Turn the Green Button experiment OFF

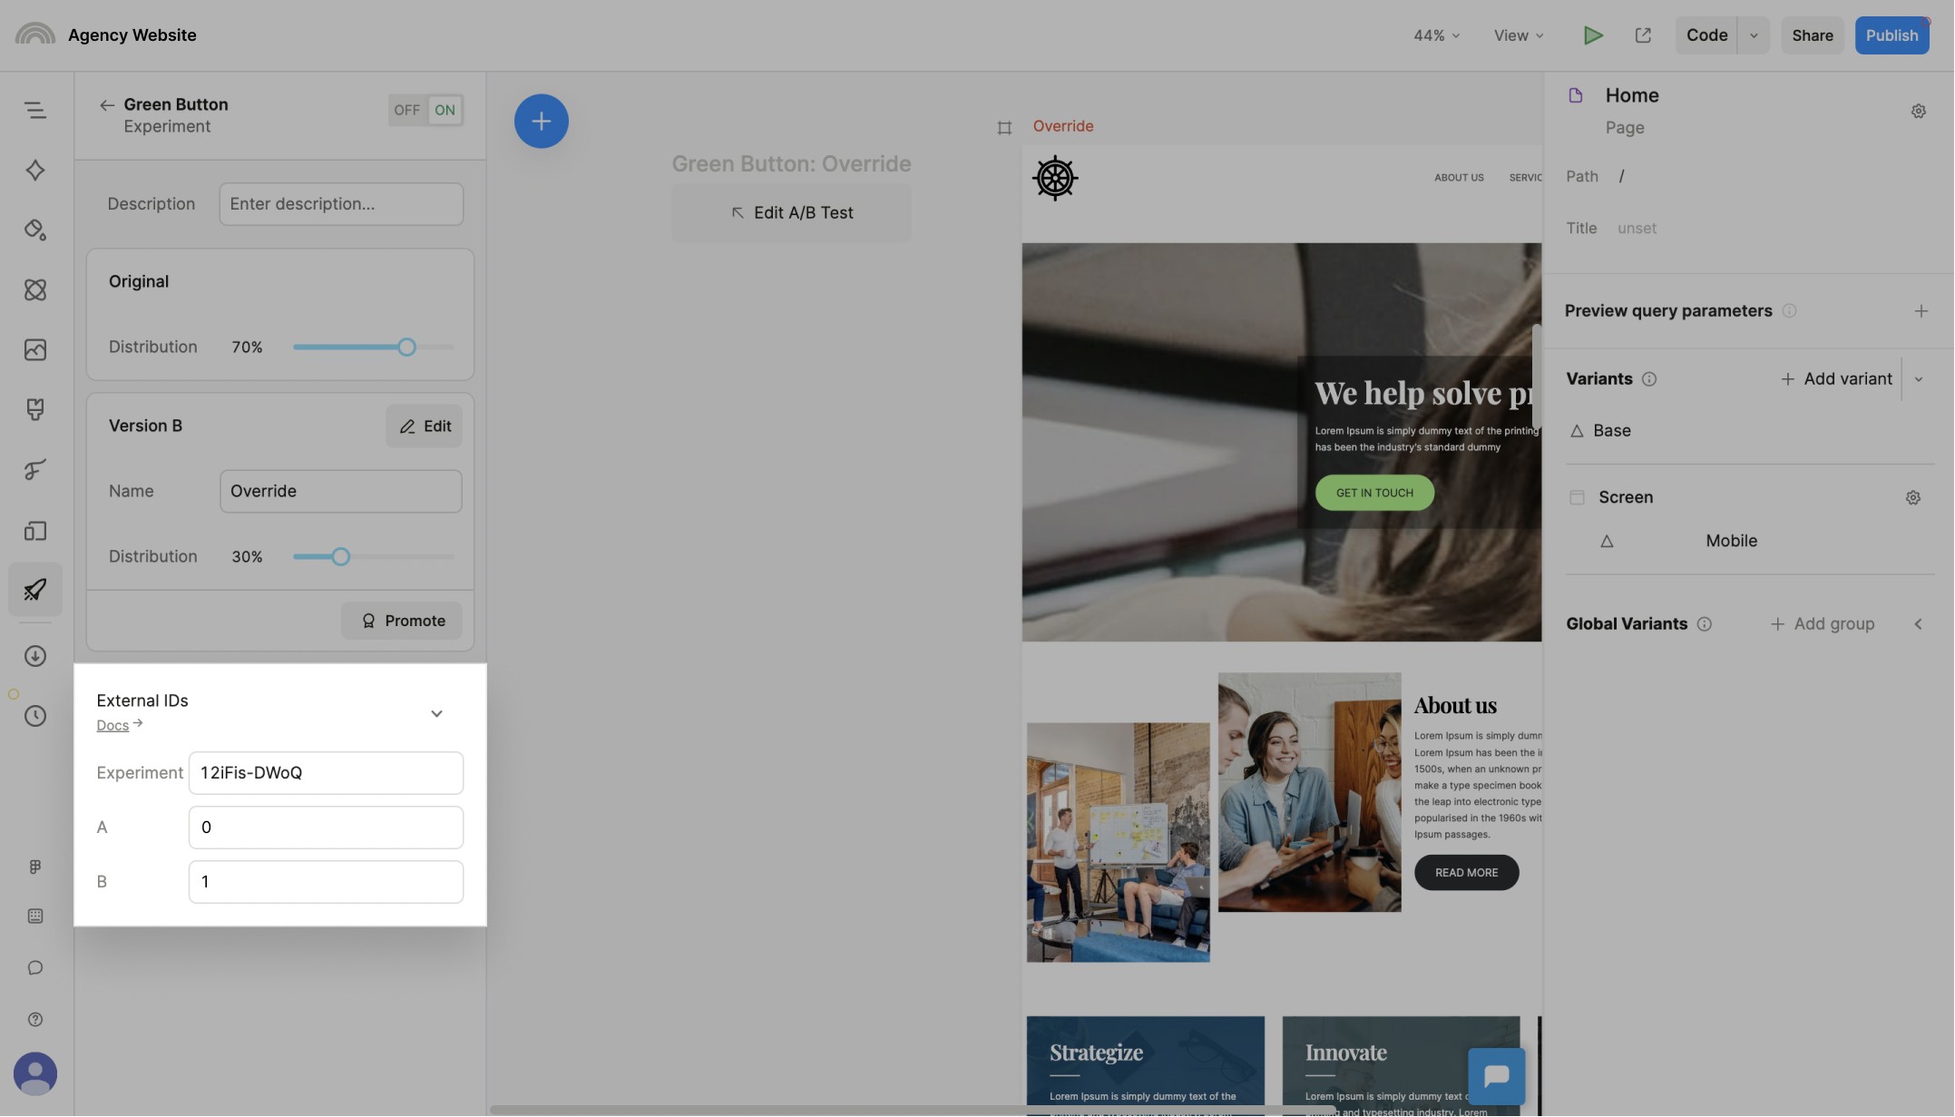(406, 110)
